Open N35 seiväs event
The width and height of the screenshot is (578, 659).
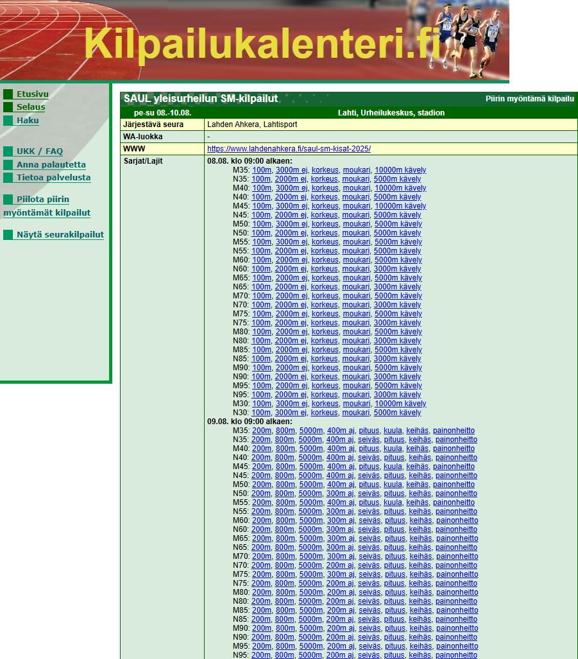pos(369,440)
